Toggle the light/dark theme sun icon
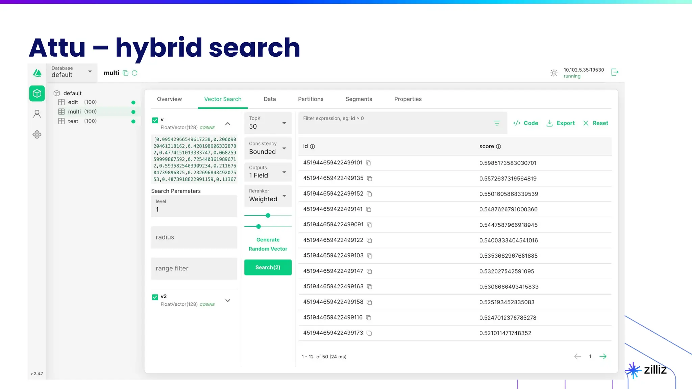The height and width of the screenshot is (389, 692). click(554, 73)
